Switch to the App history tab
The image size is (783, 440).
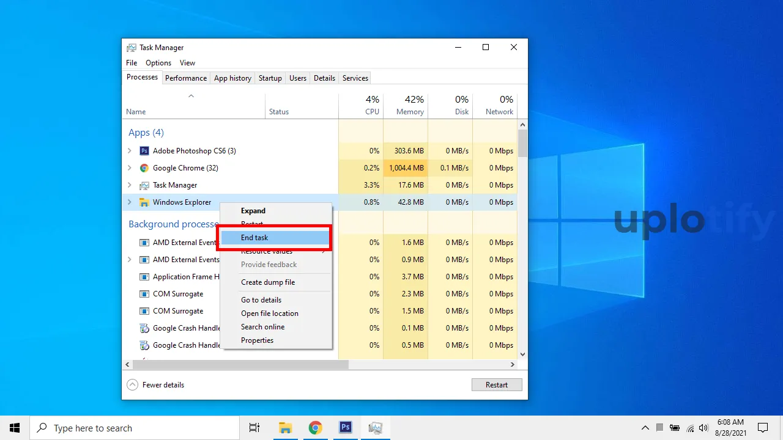pos(232,78)
